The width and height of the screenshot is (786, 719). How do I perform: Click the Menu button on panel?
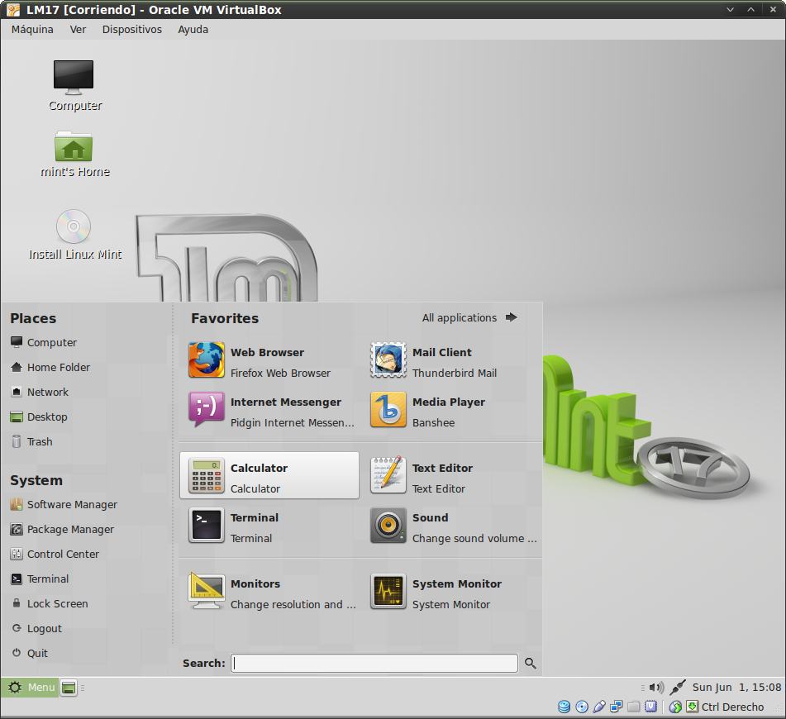pyautogui.click(x=31, y=687)
